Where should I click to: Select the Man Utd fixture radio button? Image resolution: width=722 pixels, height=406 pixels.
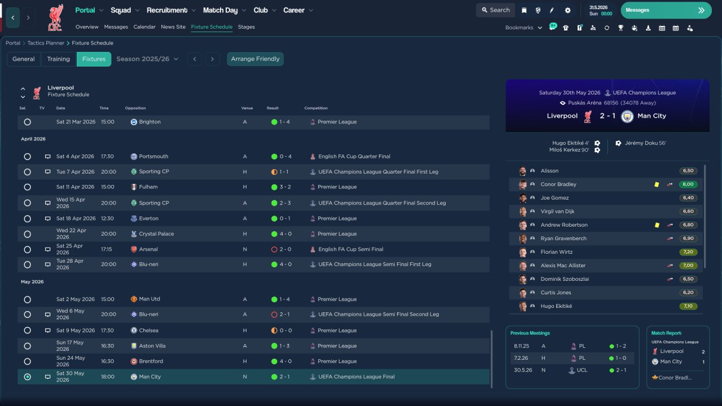[x=27, y=299]
